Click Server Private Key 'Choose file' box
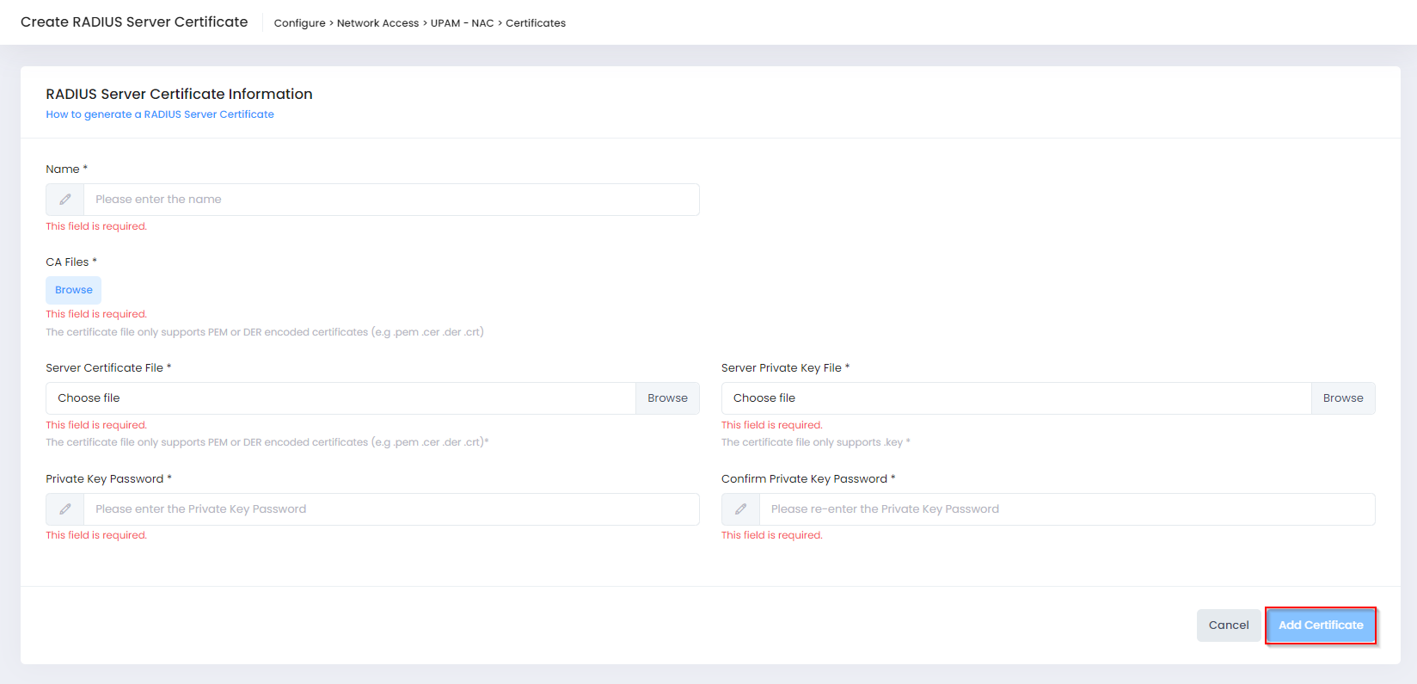The image size is (1417, 684). (x=1016, y=398)
